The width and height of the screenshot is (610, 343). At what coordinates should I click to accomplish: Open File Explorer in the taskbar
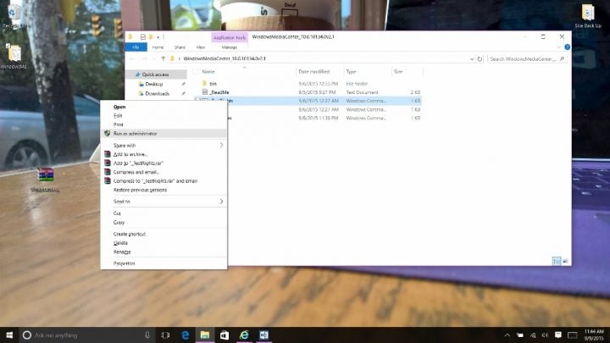point(205,335)
